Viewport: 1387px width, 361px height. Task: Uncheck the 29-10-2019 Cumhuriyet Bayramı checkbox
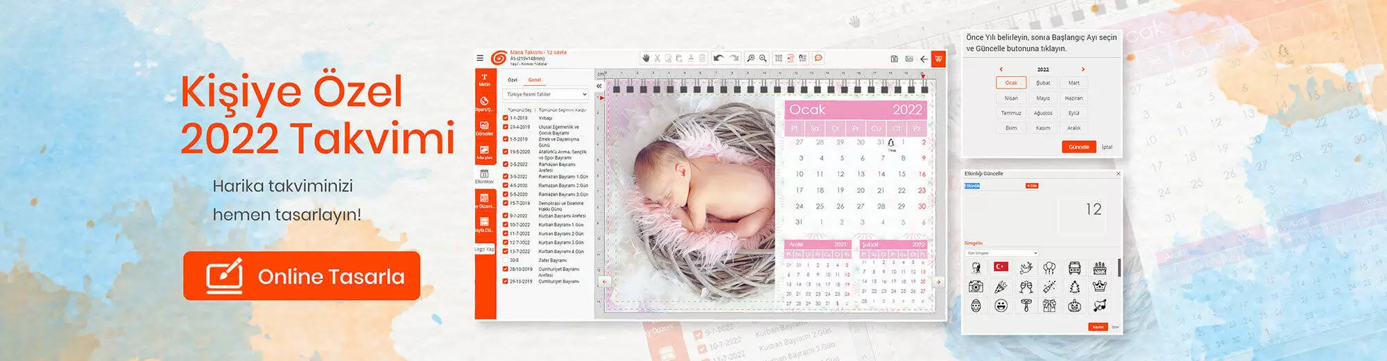(x=506, y=282)
